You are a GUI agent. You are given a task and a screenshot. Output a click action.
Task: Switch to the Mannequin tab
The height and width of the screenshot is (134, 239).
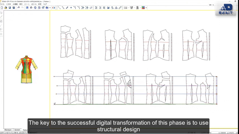pos(8,130)
